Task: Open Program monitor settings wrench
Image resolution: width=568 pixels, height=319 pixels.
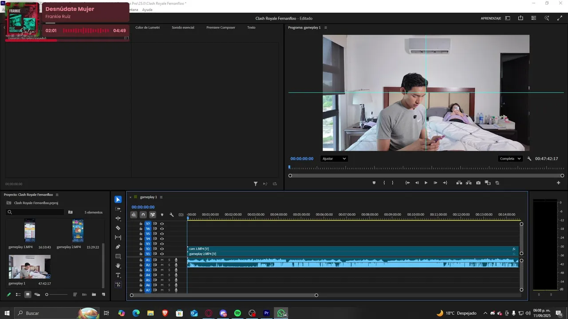Action: point(529,159)
